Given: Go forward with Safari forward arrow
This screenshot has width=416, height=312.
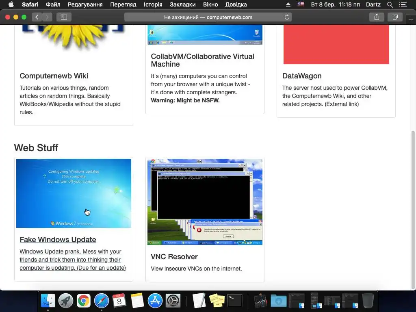Looking at the screenshot, I should (47, 17).
